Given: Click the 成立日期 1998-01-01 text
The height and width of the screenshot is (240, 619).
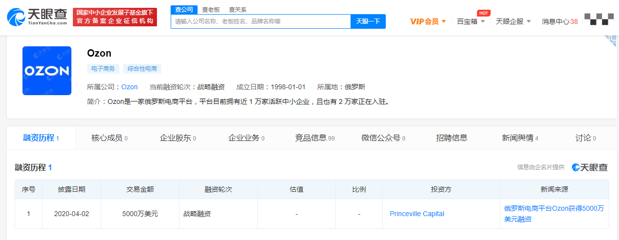Looking at the screenshot, I should (x=271, y=87).
